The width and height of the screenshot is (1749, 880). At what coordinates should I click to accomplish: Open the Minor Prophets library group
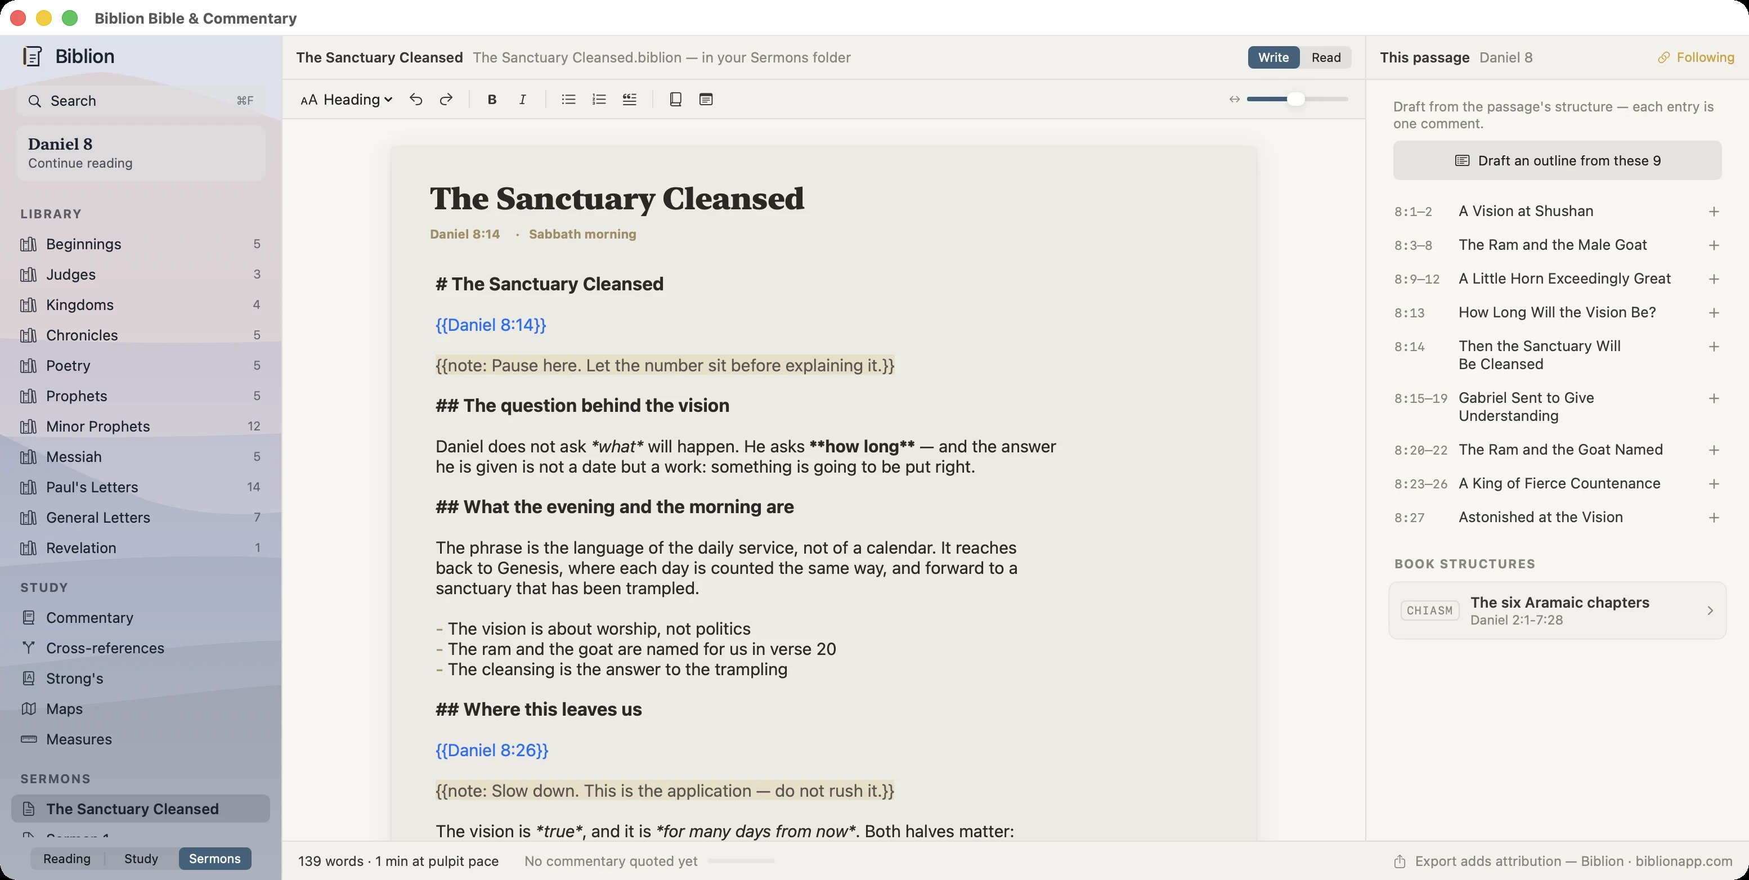point(141,426)
